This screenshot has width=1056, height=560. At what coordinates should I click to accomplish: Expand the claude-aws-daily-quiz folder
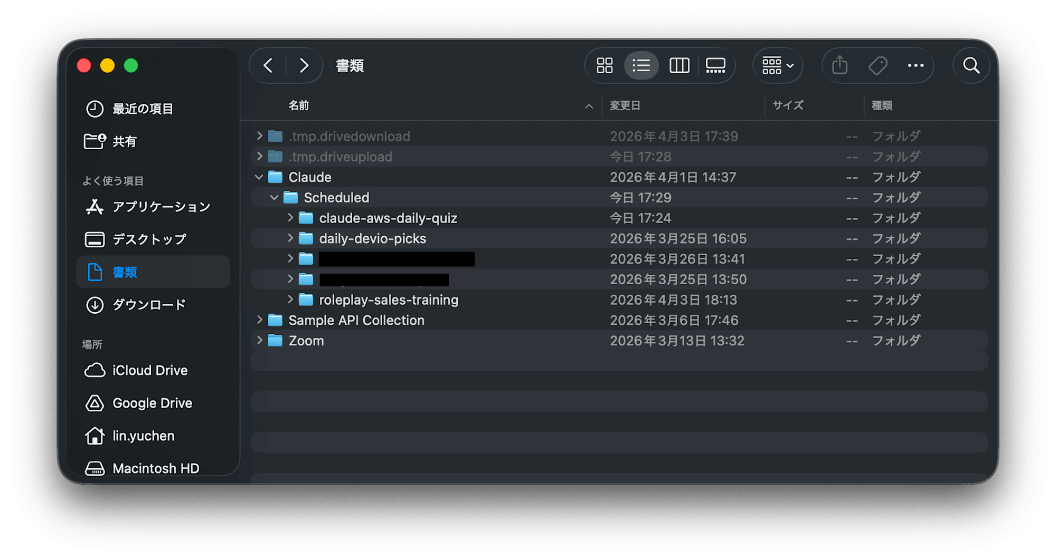tap(290, 218)
